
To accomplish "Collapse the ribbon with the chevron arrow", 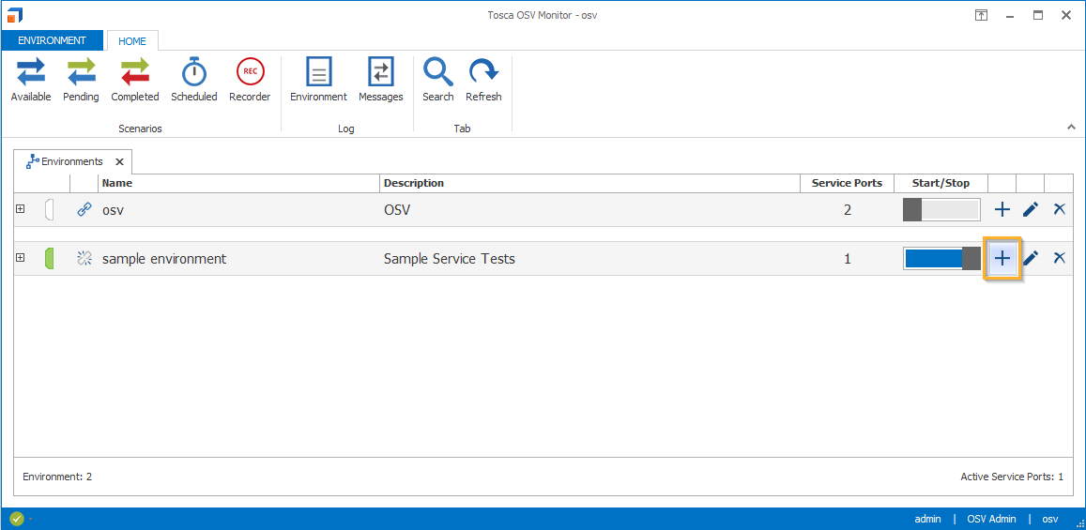I will tap(1071, 127).
